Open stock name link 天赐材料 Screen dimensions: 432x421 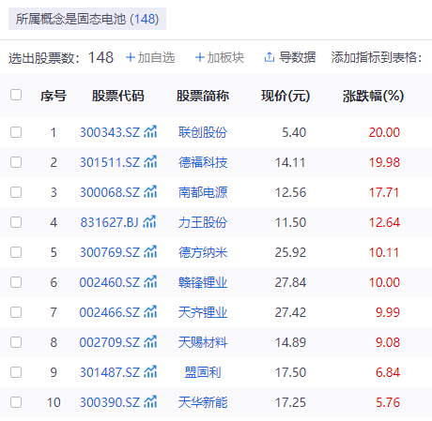coord(203,342)
